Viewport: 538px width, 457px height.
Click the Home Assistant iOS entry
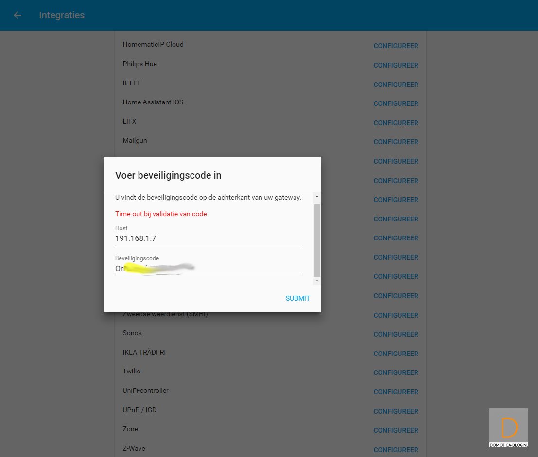pyautogui.click(x=153, y=102)
